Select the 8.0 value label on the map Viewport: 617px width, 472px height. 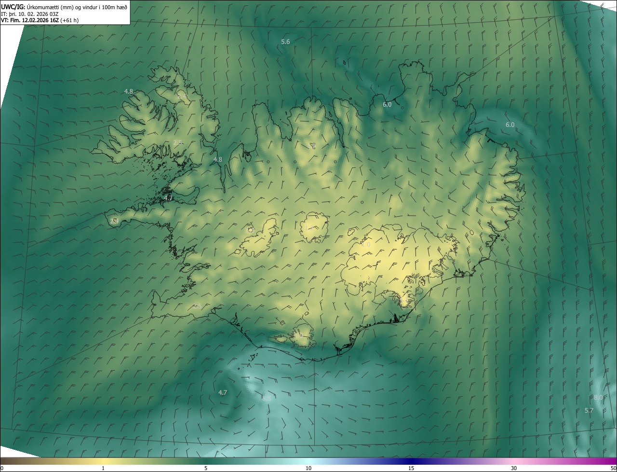[598, 398]
